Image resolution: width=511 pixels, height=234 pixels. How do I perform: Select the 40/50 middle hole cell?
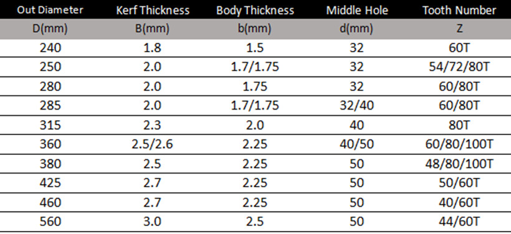point(357,144)
